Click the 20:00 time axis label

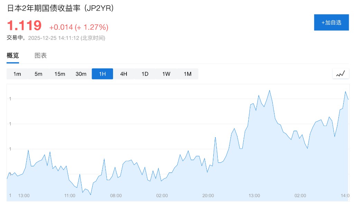(x=208, y=196)
